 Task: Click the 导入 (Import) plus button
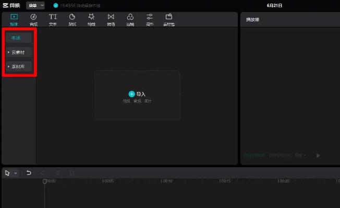131,94
